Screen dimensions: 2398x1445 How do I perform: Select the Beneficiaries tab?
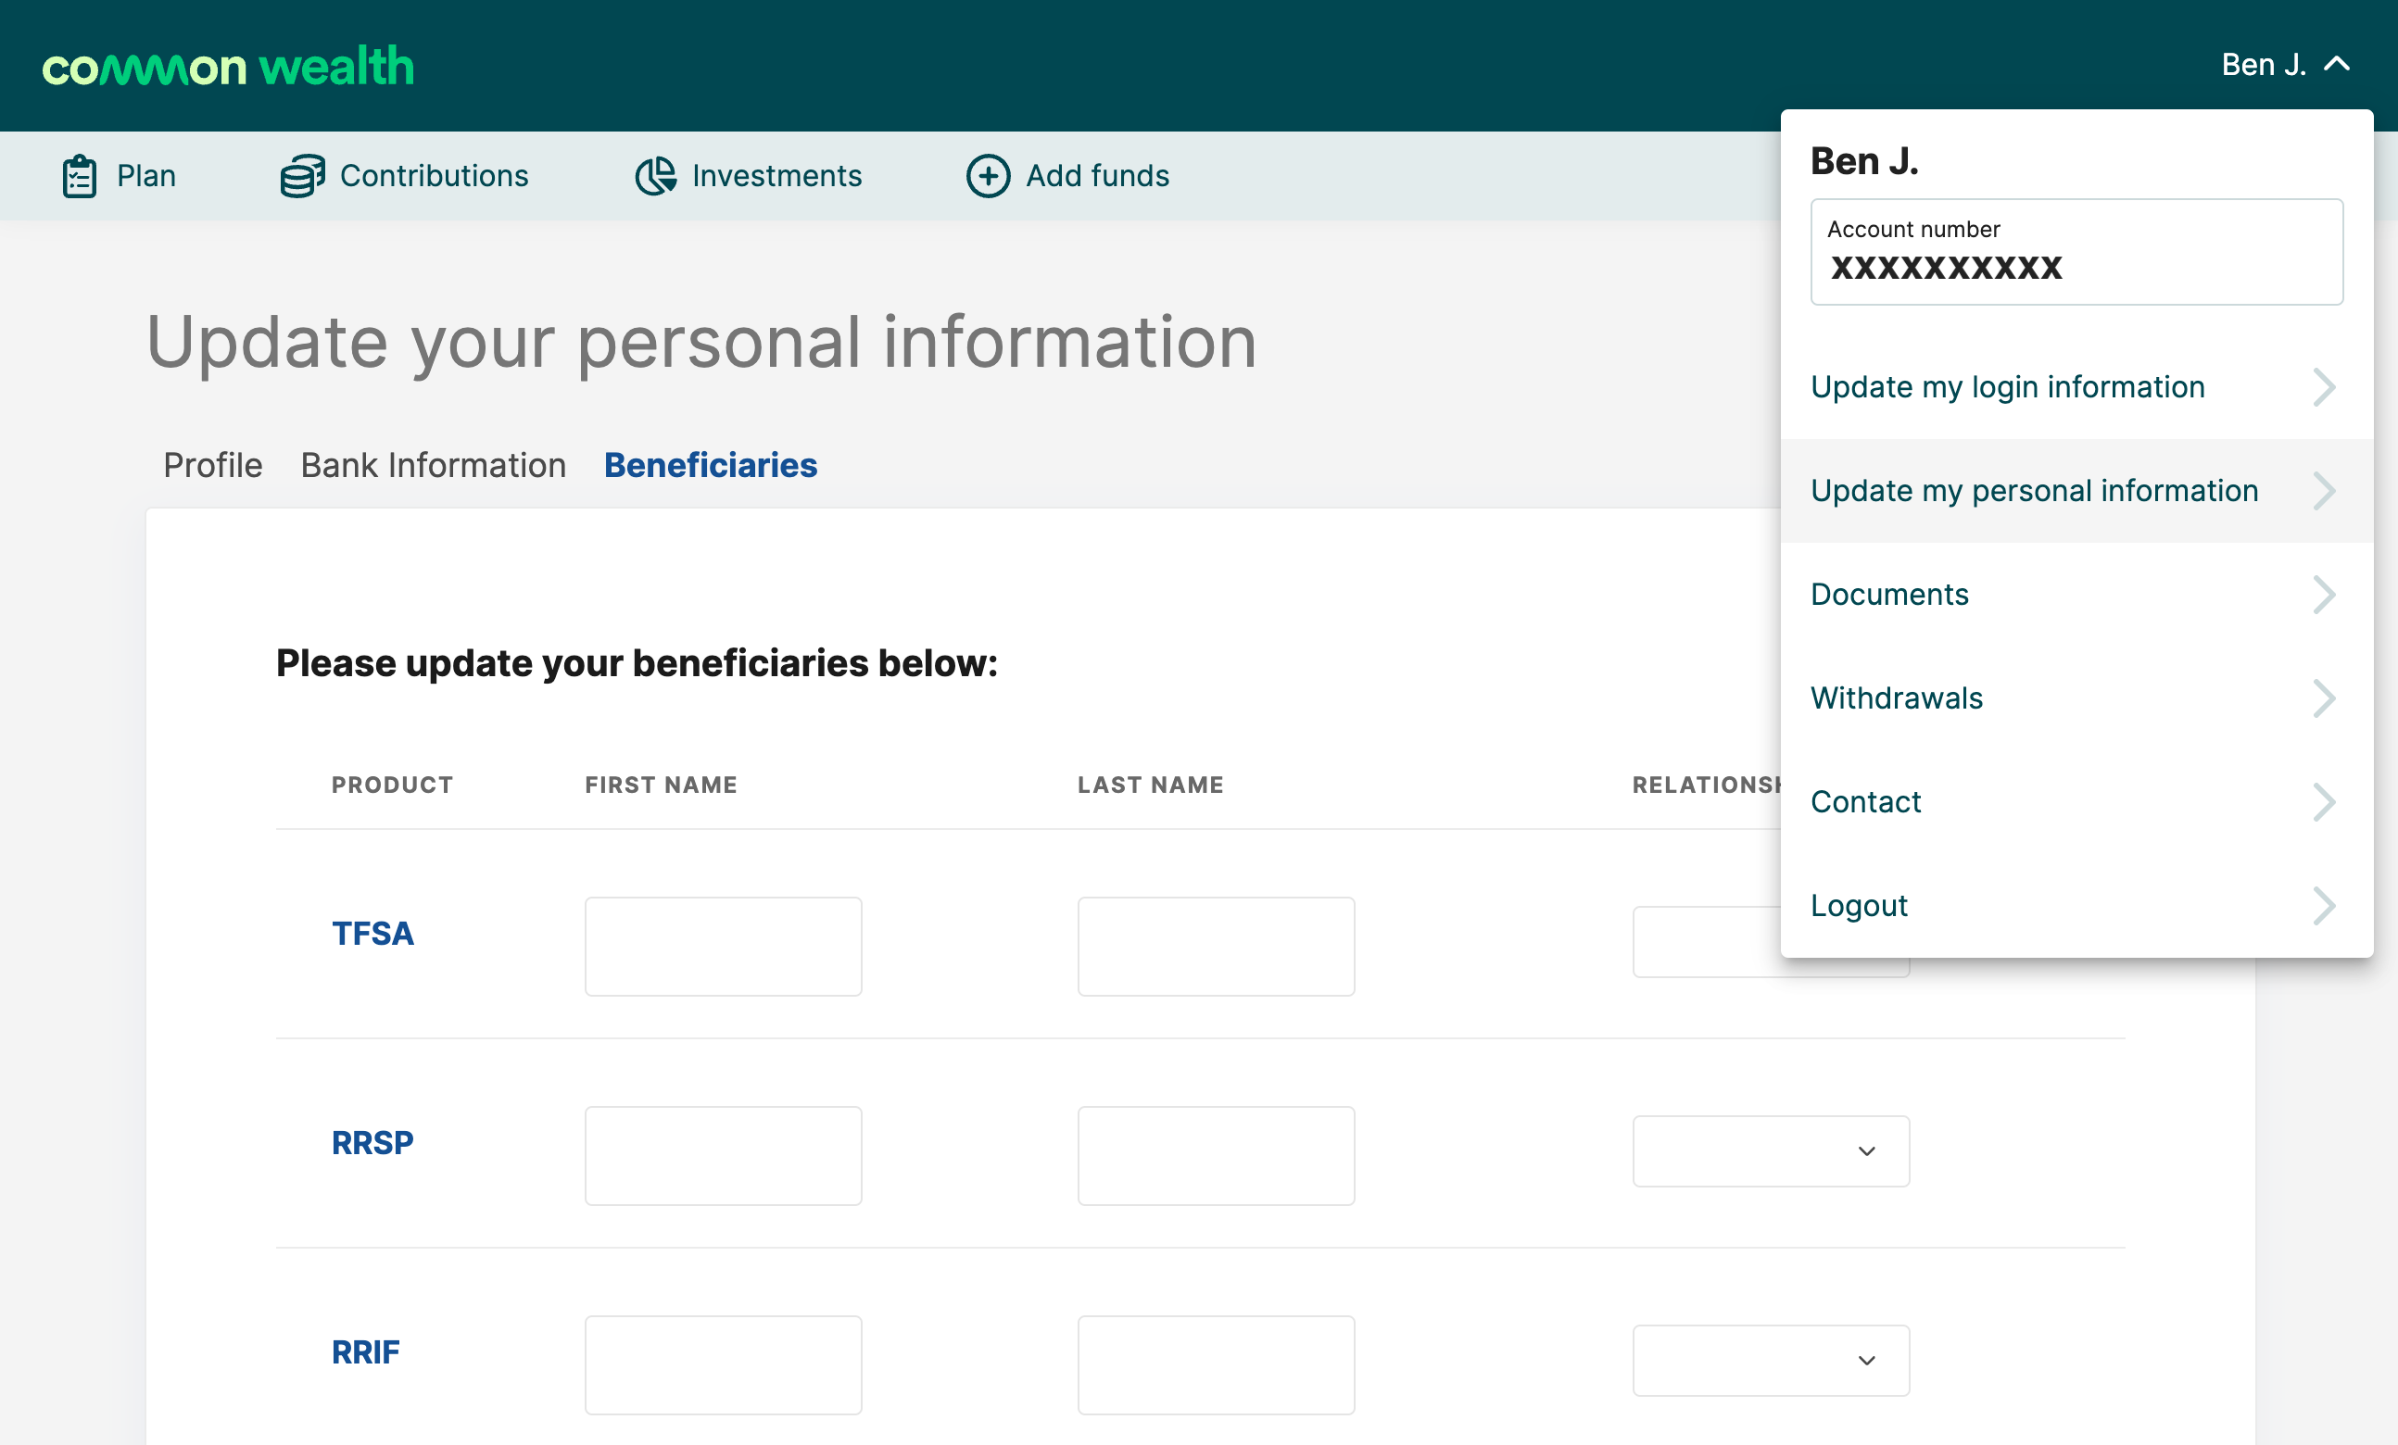point(711,465)
